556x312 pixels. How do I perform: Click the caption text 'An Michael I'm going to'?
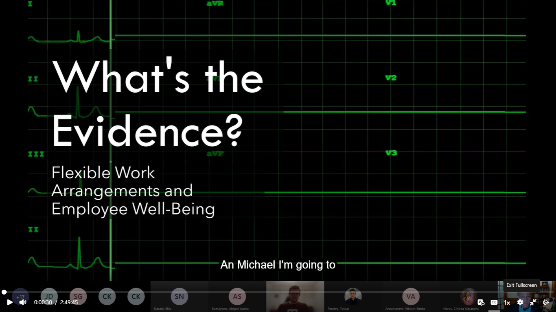[x=278, y=265]
